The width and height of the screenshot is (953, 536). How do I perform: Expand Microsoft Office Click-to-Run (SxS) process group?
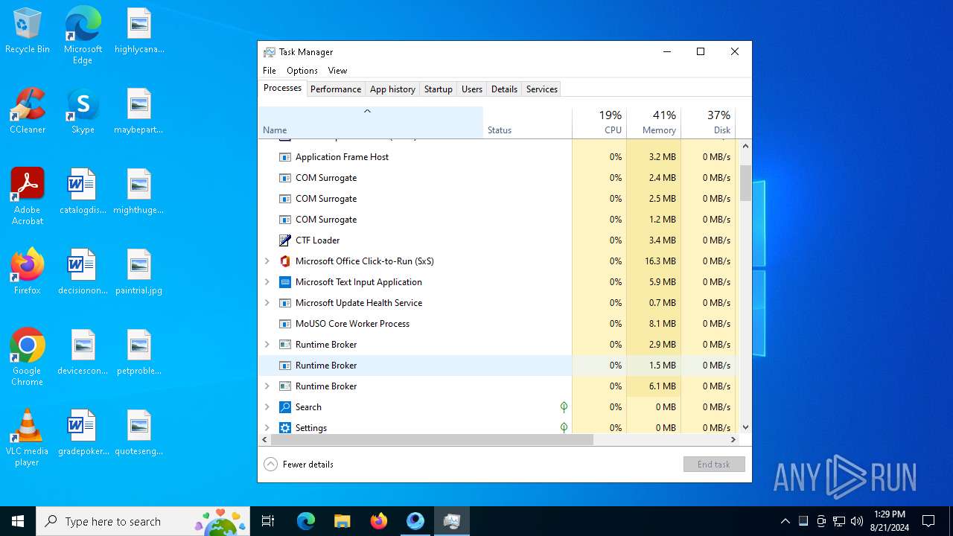point(267,261)
